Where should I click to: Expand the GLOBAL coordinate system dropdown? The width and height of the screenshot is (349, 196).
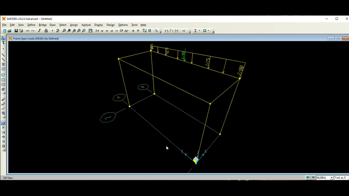[332, 178]
